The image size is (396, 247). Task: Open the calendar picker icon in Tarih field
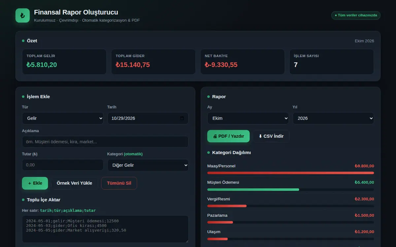(x=182, y=118)
